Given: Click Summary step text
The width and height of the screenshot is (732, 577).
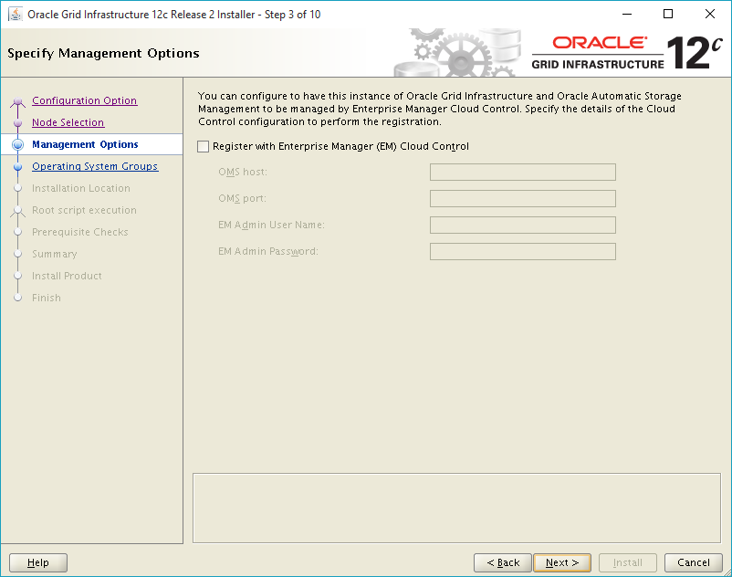Looking at the screenshot, I should 54,254.
